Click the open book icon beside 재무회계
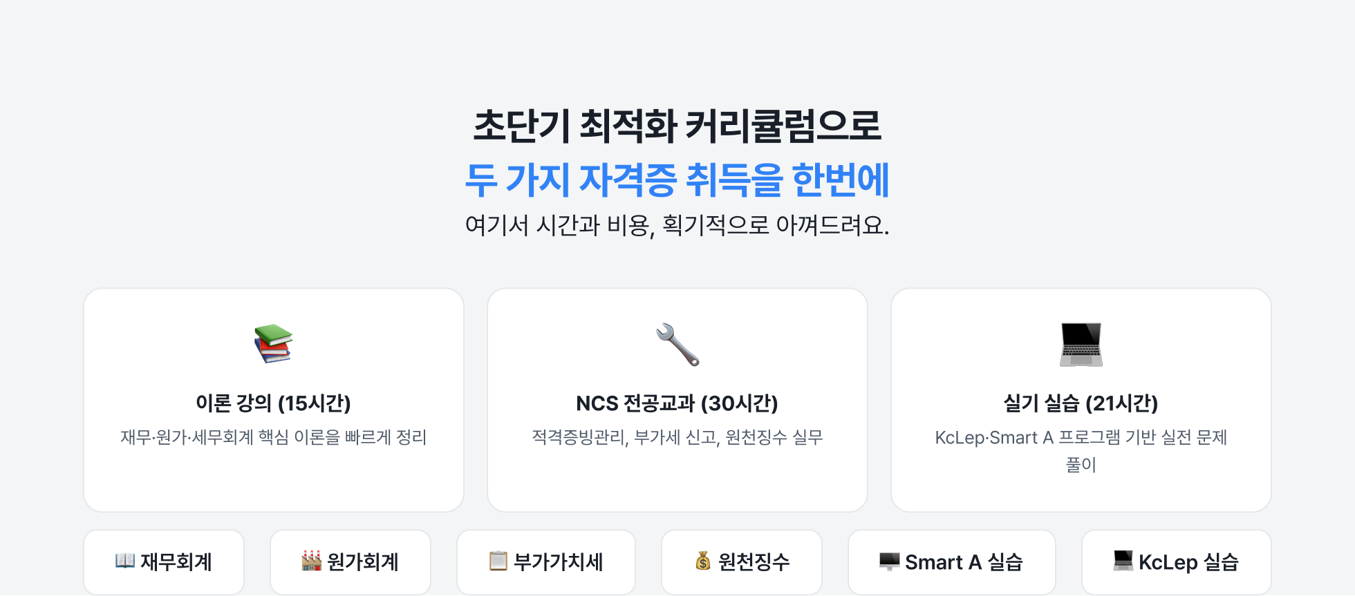 coord(125,561)
